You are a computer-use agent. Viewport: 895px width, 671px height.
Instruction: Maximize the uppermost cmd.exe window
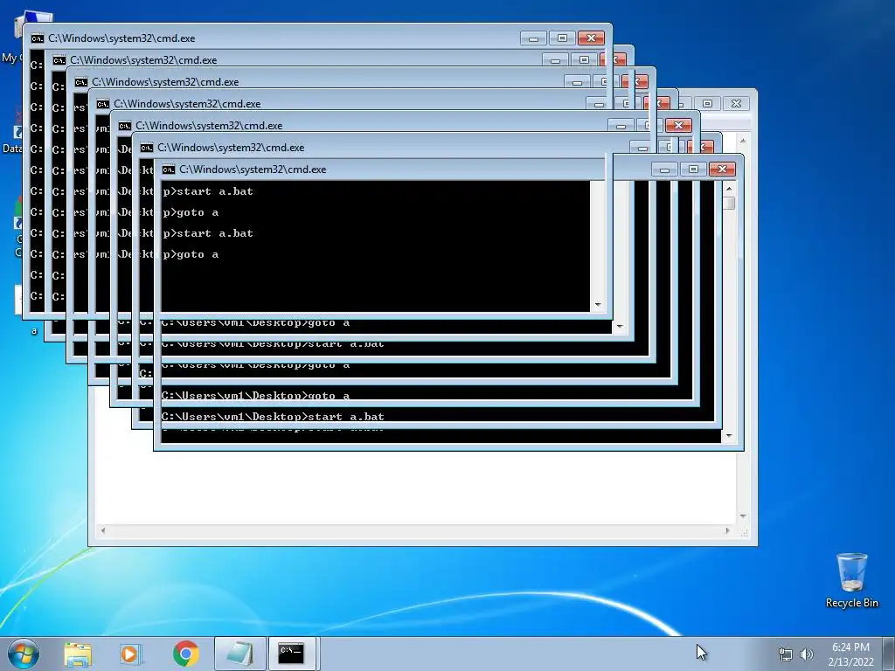(562, 38)
